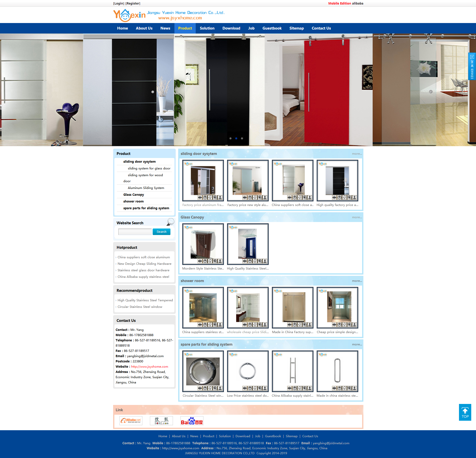Click the magnifier icon beside Website Search
This screenshot has height=458, width=476.
(170, 222)
